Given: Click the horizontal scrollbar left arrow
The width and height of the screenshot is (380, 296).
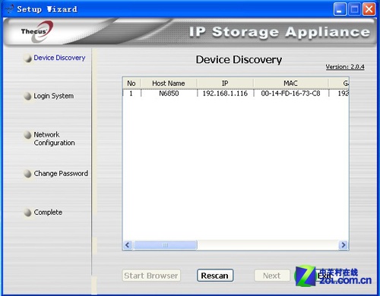Looking at the screenshot, I should (128, 245).
